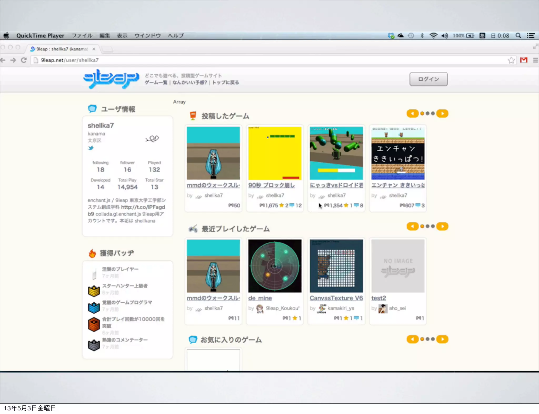Click the browser reload icon

click(24, 60)
